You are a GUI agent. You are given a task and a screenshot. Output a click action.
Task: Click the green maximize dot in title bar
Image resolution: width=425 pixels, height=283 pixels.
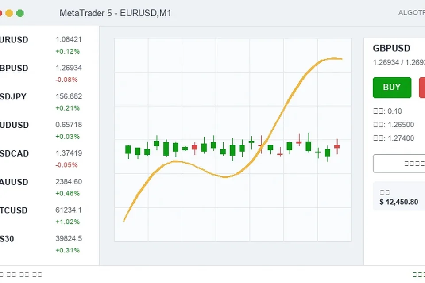tap(20, 13)
